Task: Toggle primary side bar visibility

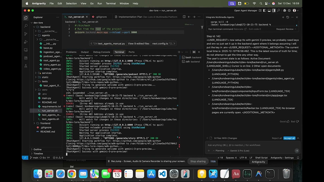Action: [265, 11]
